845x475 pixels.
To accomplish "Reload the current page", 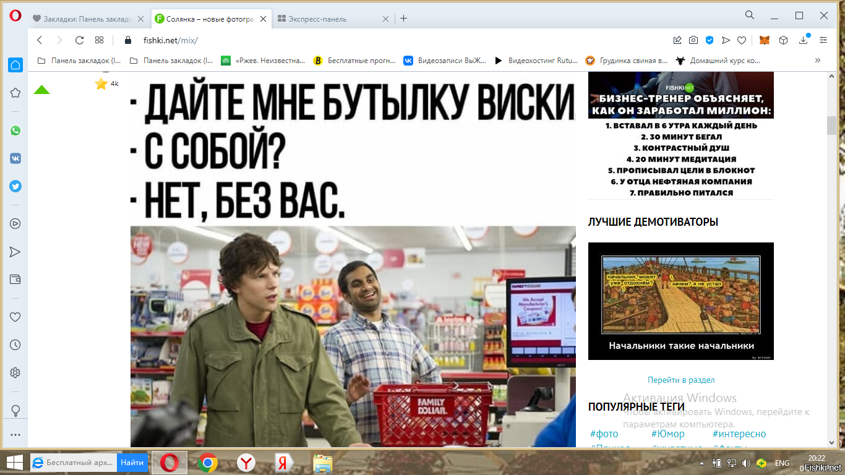I will click(79, 40).
